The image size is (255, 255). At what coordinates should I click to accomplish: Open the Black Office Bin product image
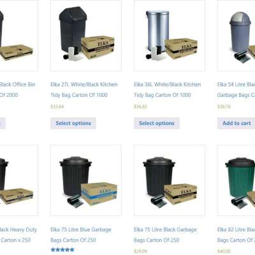pyautogui.click(x=19, y=35)
